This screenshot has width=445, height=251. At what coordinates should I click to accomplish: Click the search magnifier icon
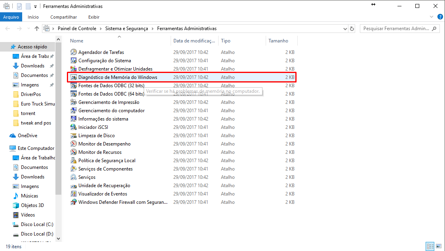[x=434, y=29]
